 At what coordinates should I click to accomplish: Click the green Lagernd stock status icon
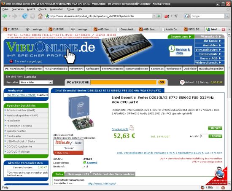coord(85,162)
